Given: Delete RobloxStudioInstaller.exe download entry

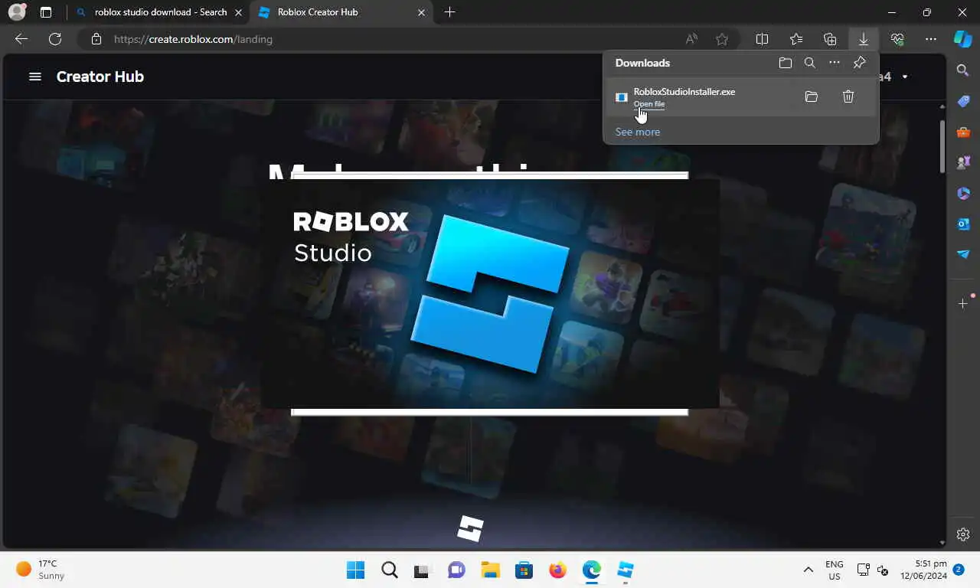Looking at the screenshot, I should [848, 96].
